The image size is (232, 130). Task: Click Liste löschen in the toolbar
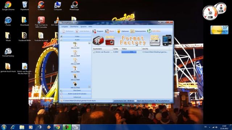[83, 31]
